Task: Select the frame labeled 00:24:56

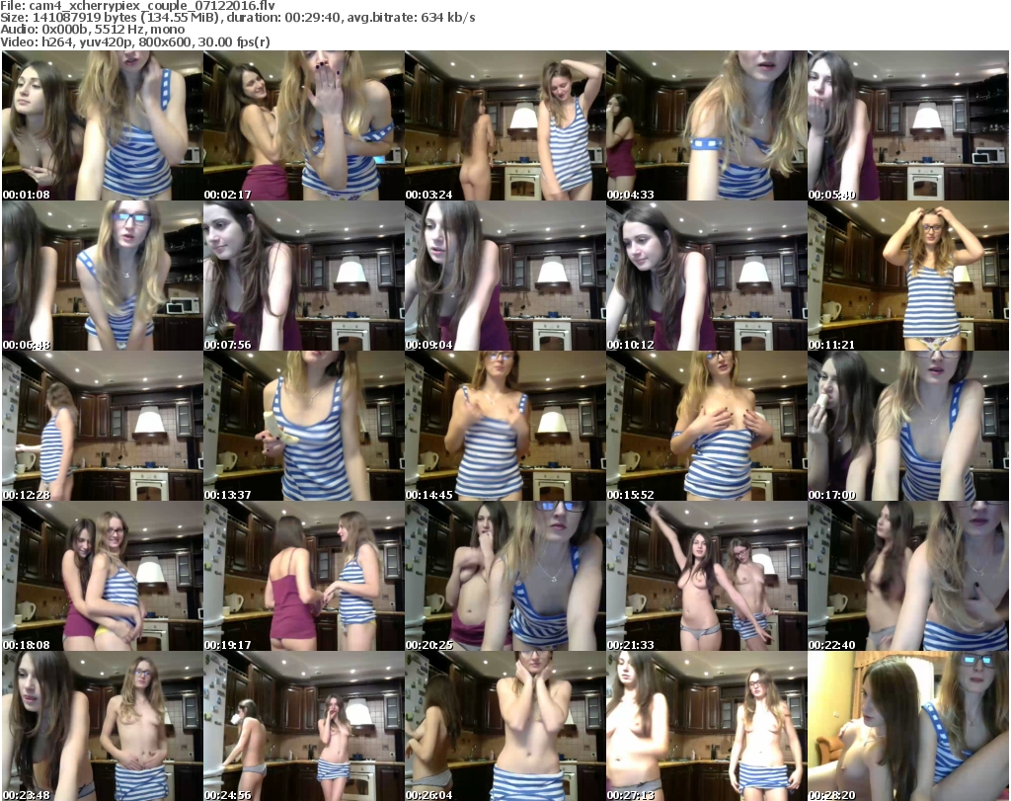Action: 303,727
